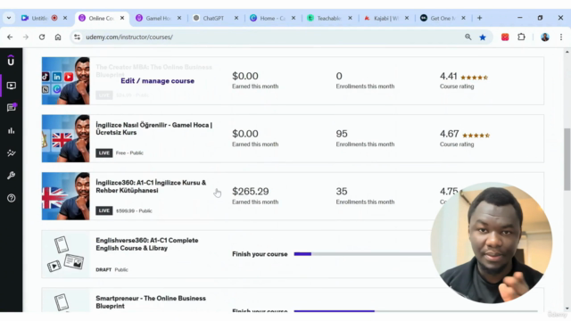Open the Performance bar chart icon
This screenshot has width=571, height=321.
click(12, 131)
